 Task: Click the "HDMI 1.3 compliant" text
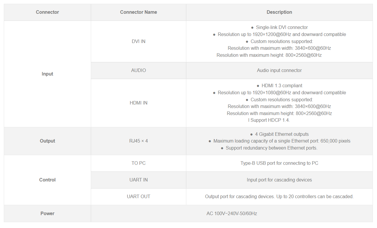[x=282, y=86]
